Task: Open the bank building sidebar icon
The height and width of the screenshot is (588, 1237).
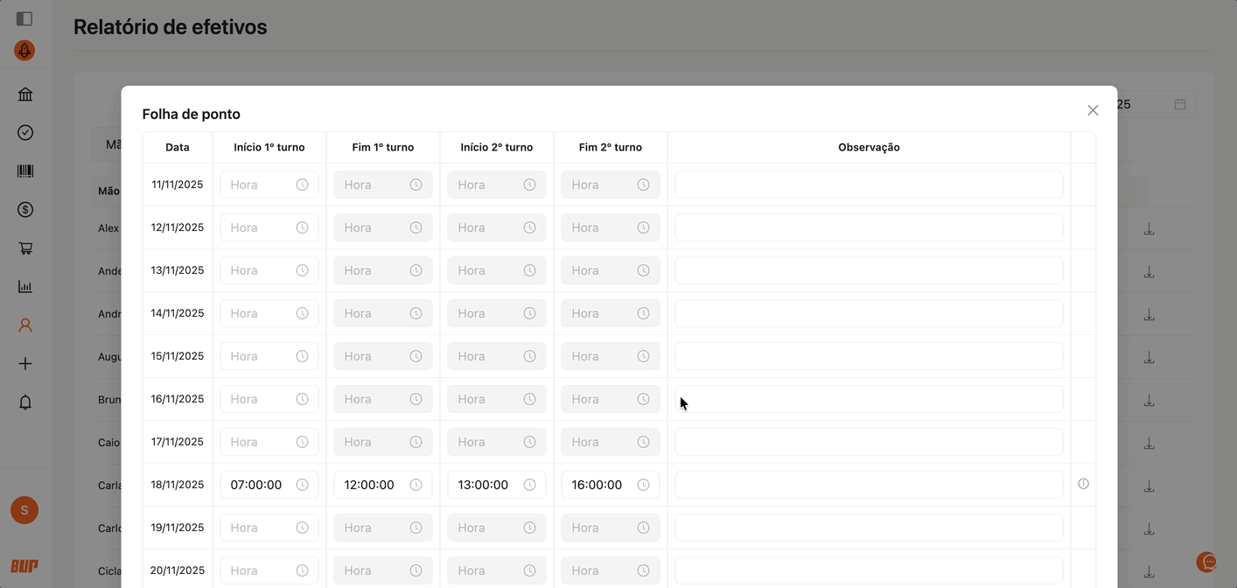Action: click(x=25, y=94)
